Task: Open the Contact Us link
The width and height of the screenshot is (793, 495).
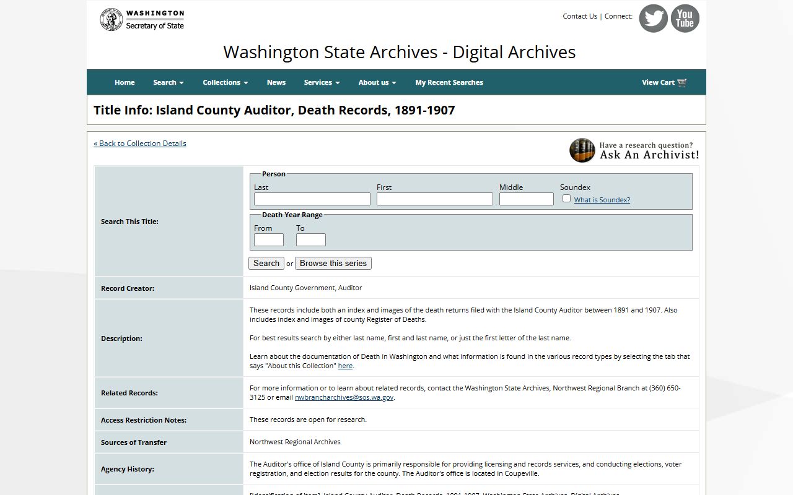Action: pos(580,16)
